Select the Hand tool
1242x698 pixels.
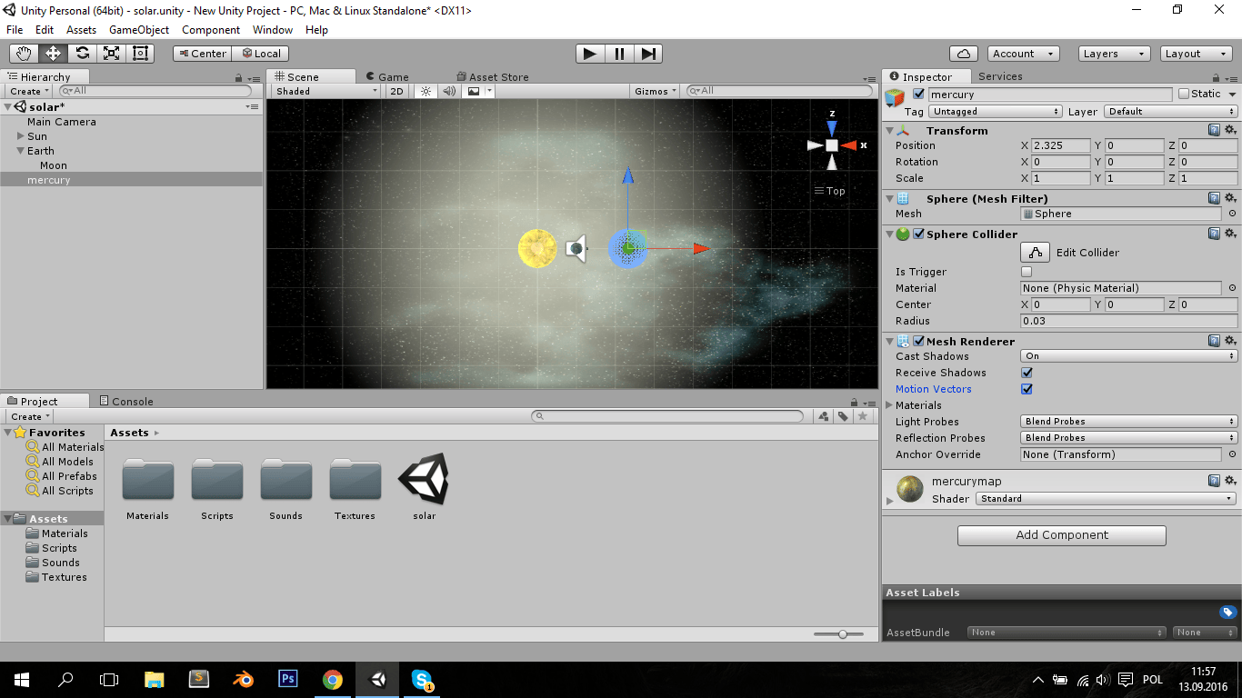[x=24, y=54]
